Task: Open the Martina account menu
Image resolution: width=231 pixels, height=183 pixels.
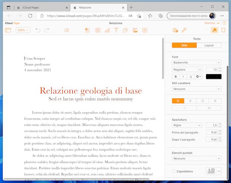Action: 212,23
